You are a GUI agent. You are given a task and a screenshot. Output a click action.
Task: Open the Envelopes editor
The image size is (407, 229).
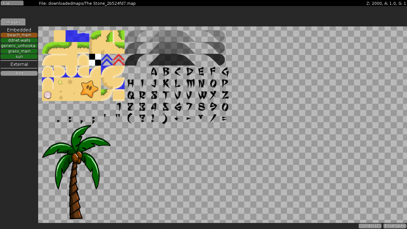click(x=395, y=226)
